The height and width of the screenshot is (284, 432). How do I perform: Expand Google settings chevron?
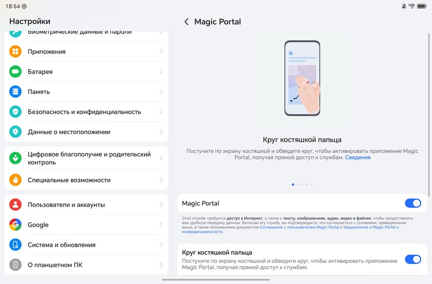161,225
